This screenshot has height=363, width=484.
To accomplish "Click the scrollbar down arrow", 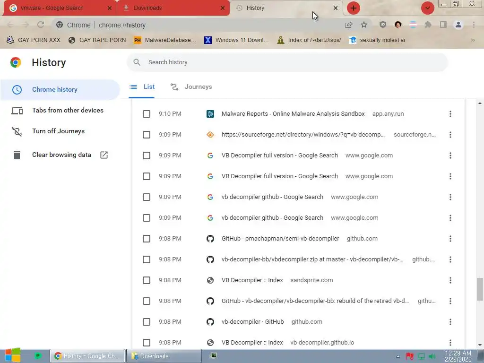I will (x=480, y=345).
